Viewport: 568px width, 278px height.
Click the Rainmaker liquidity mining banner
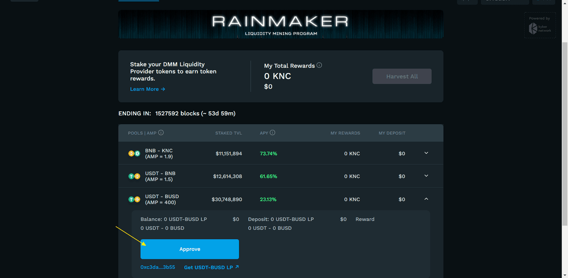click(281, 24)
